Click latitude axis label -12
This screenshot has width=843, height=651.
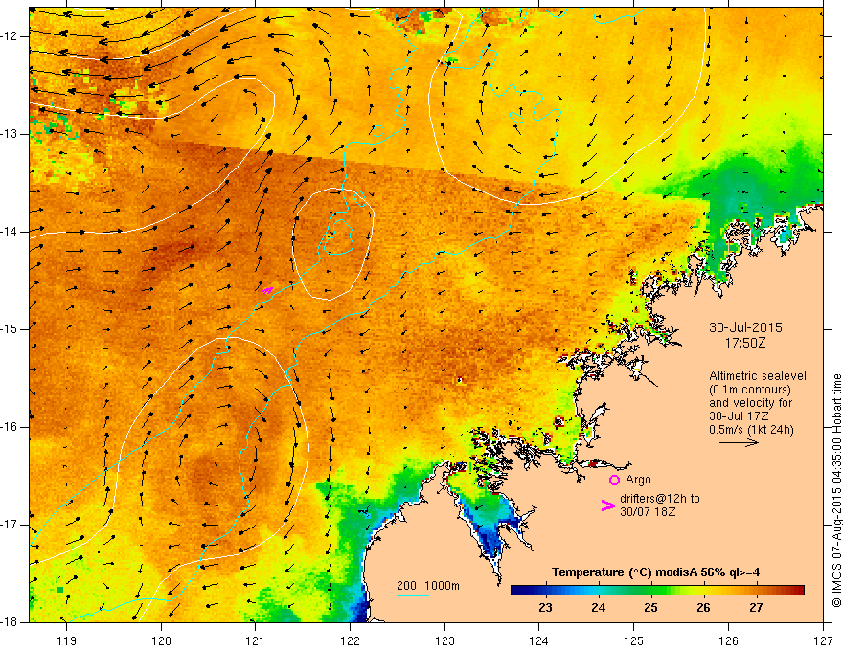[10, 36]
